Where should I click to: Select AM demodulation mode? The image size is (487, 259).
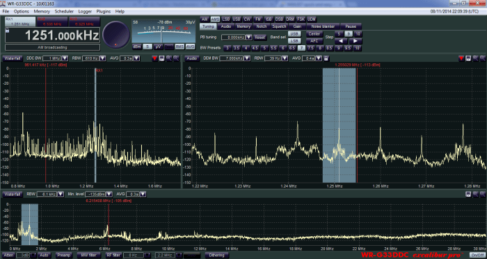[x=205, y=19]
